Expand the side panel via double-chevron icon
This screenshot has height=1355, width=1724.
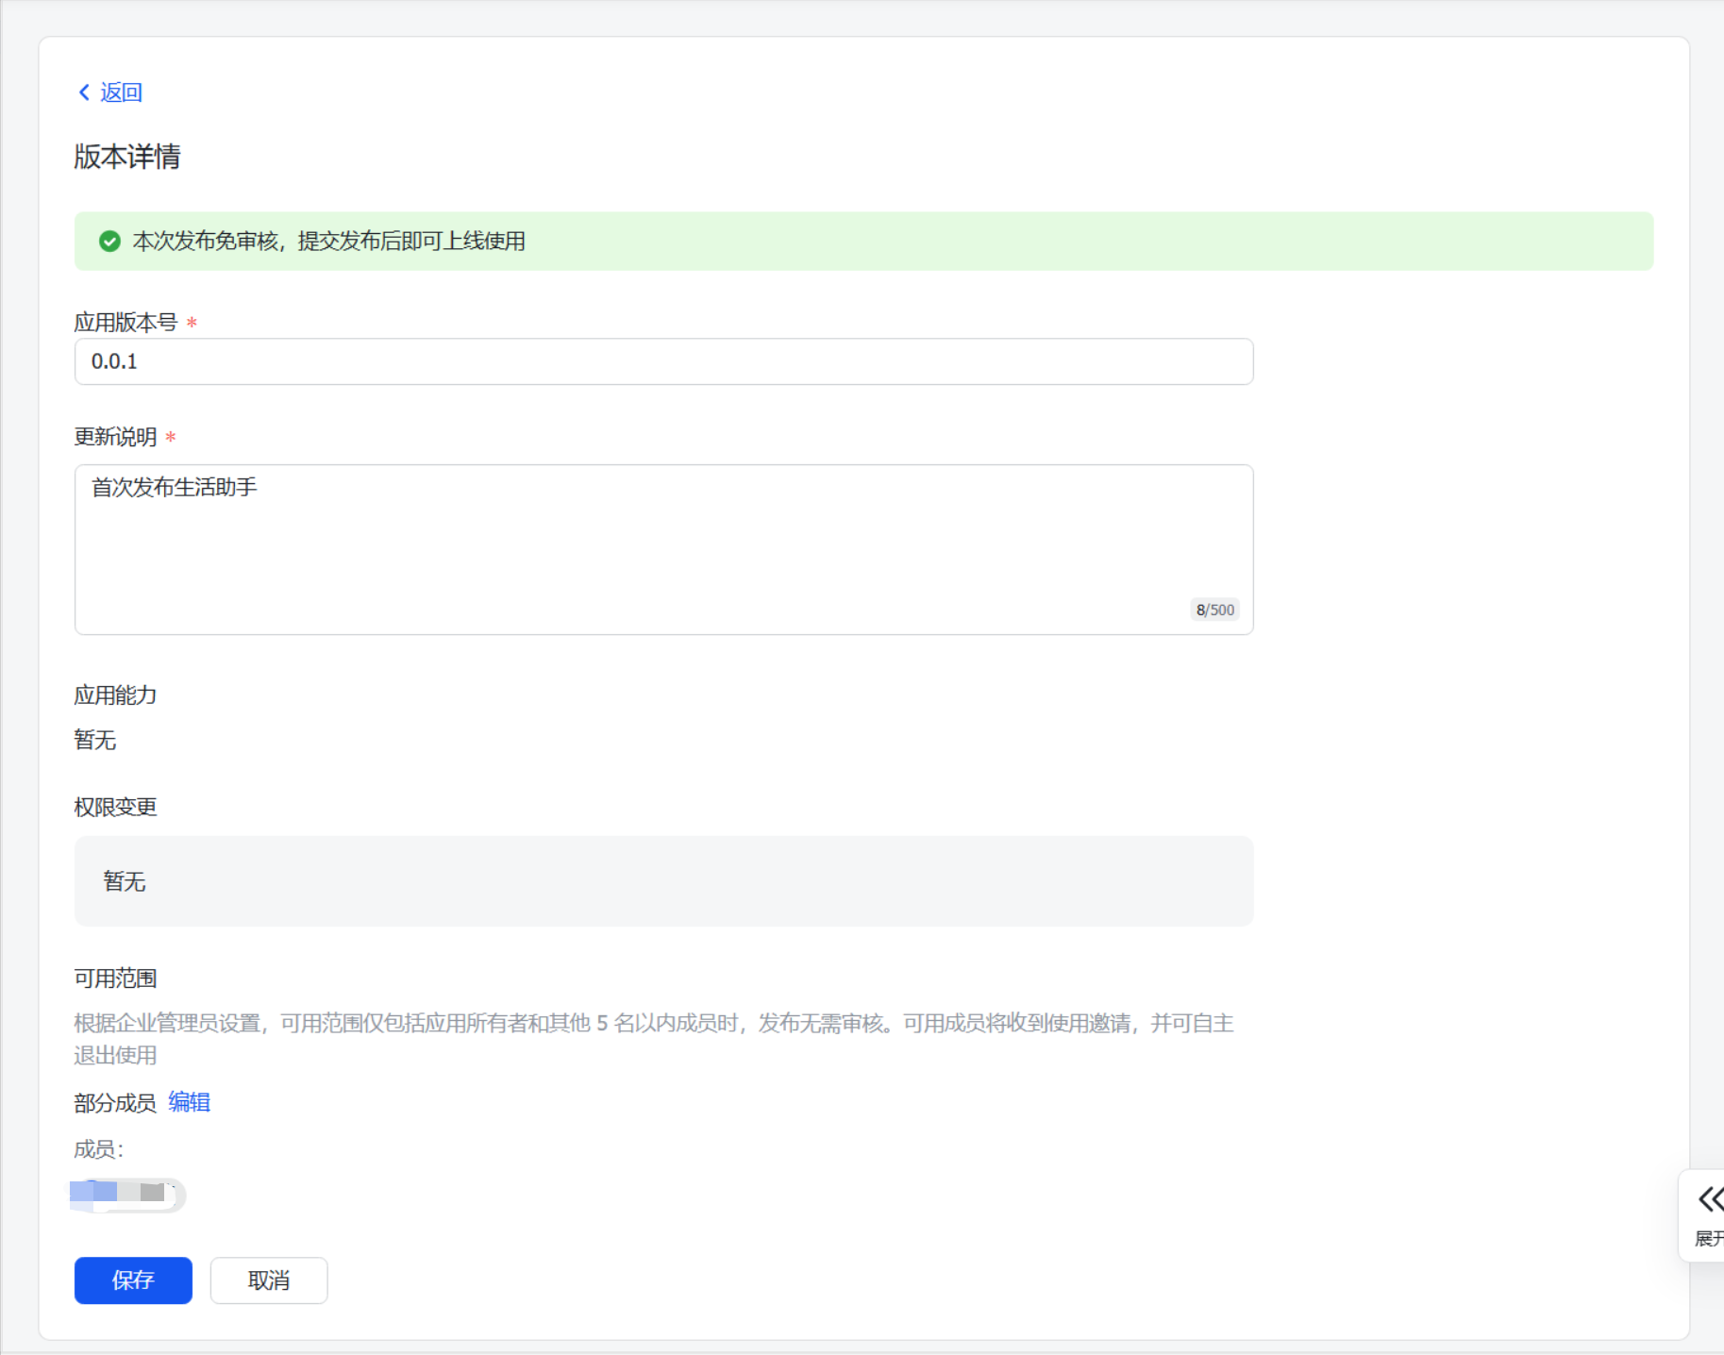pyautogui.click(x=1709, y=1199)
